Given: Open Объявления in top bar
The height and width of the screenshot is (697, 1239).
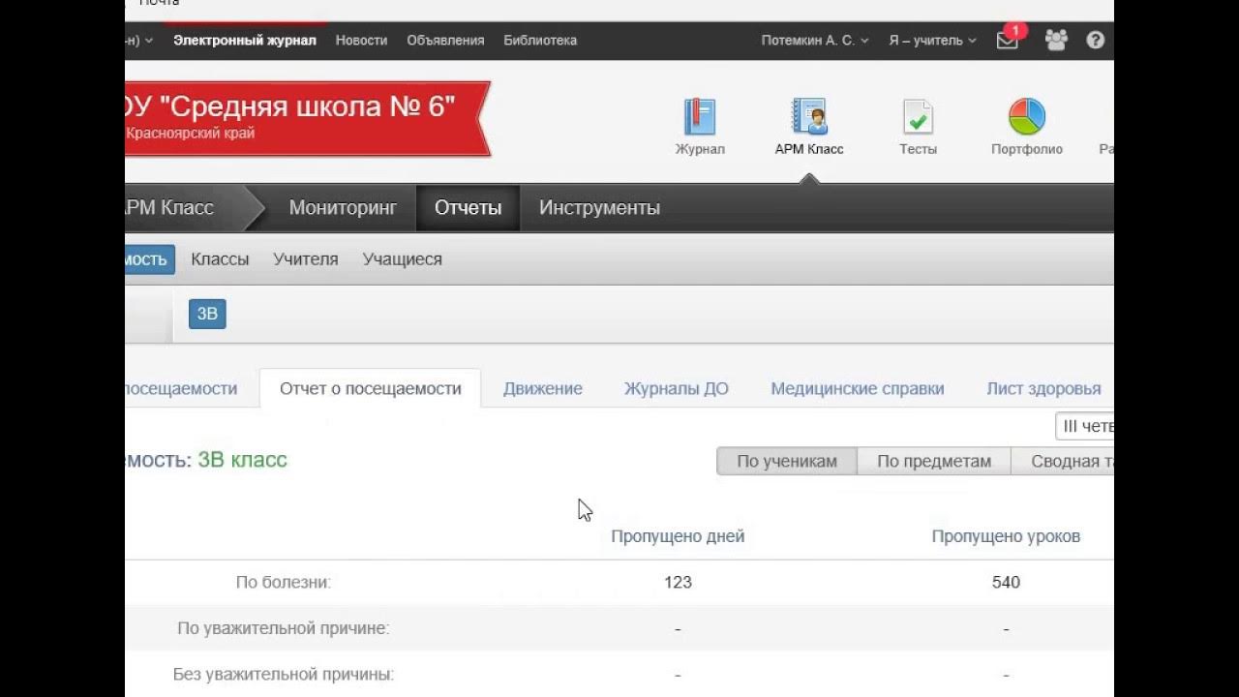Looking at the screenshot, I should point(445,41).
